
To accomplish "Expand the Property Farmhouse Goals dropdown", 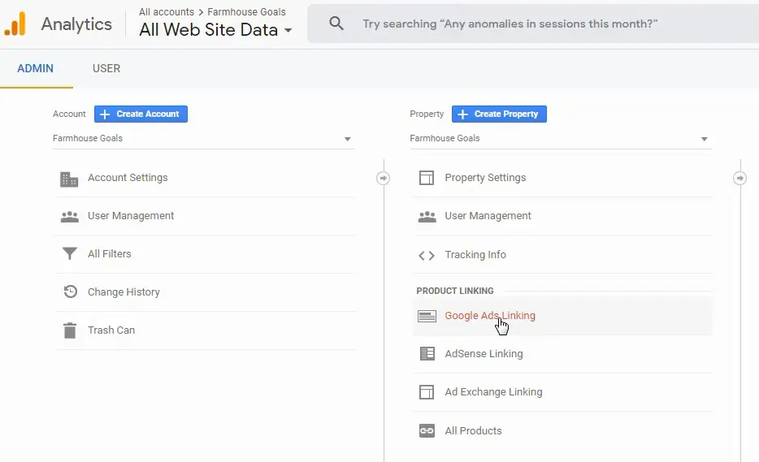I will pos(561,138).
